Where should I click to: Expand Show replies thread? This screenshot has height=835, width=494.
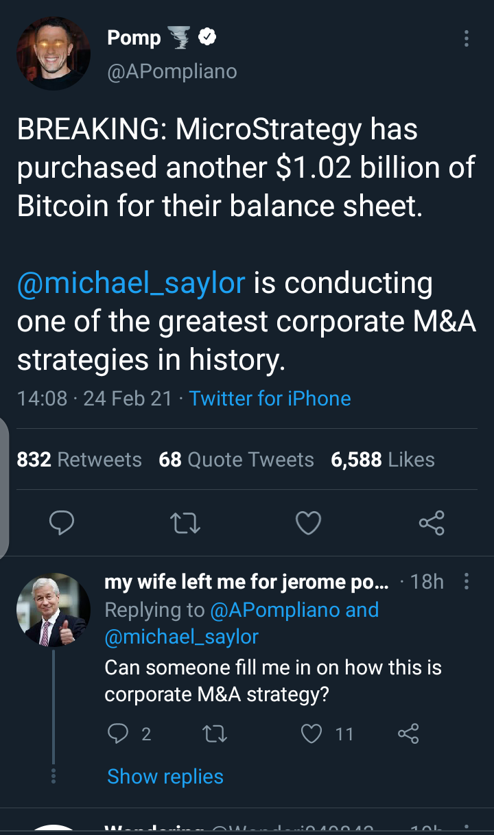(165, 777)
